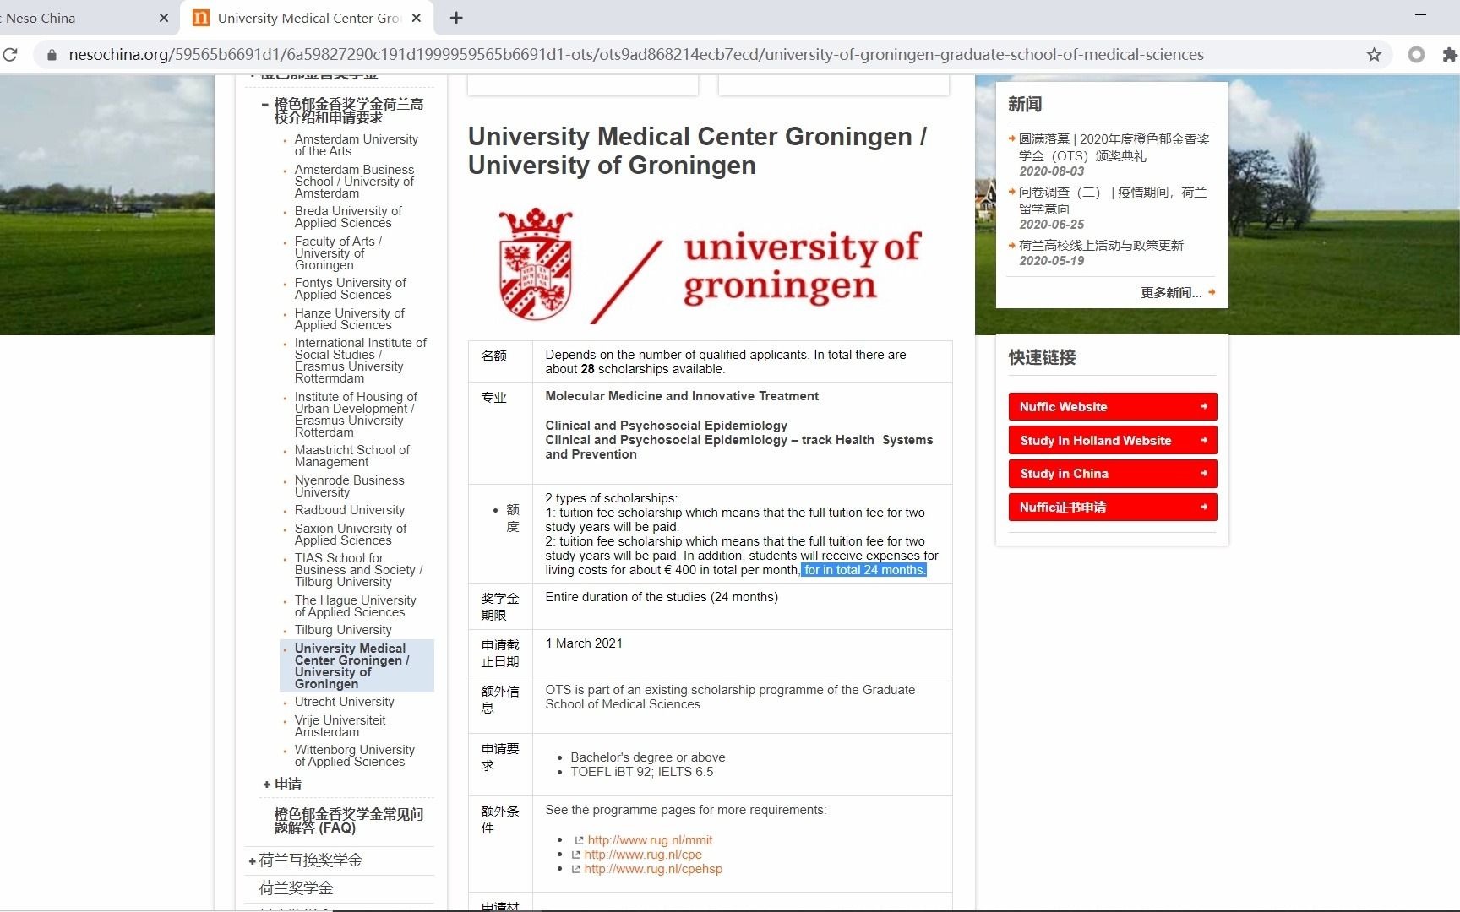Click "Molecular Medicine and Innovative Treatment" text
The image size is (1460, 912).
[x=682, y=396]
